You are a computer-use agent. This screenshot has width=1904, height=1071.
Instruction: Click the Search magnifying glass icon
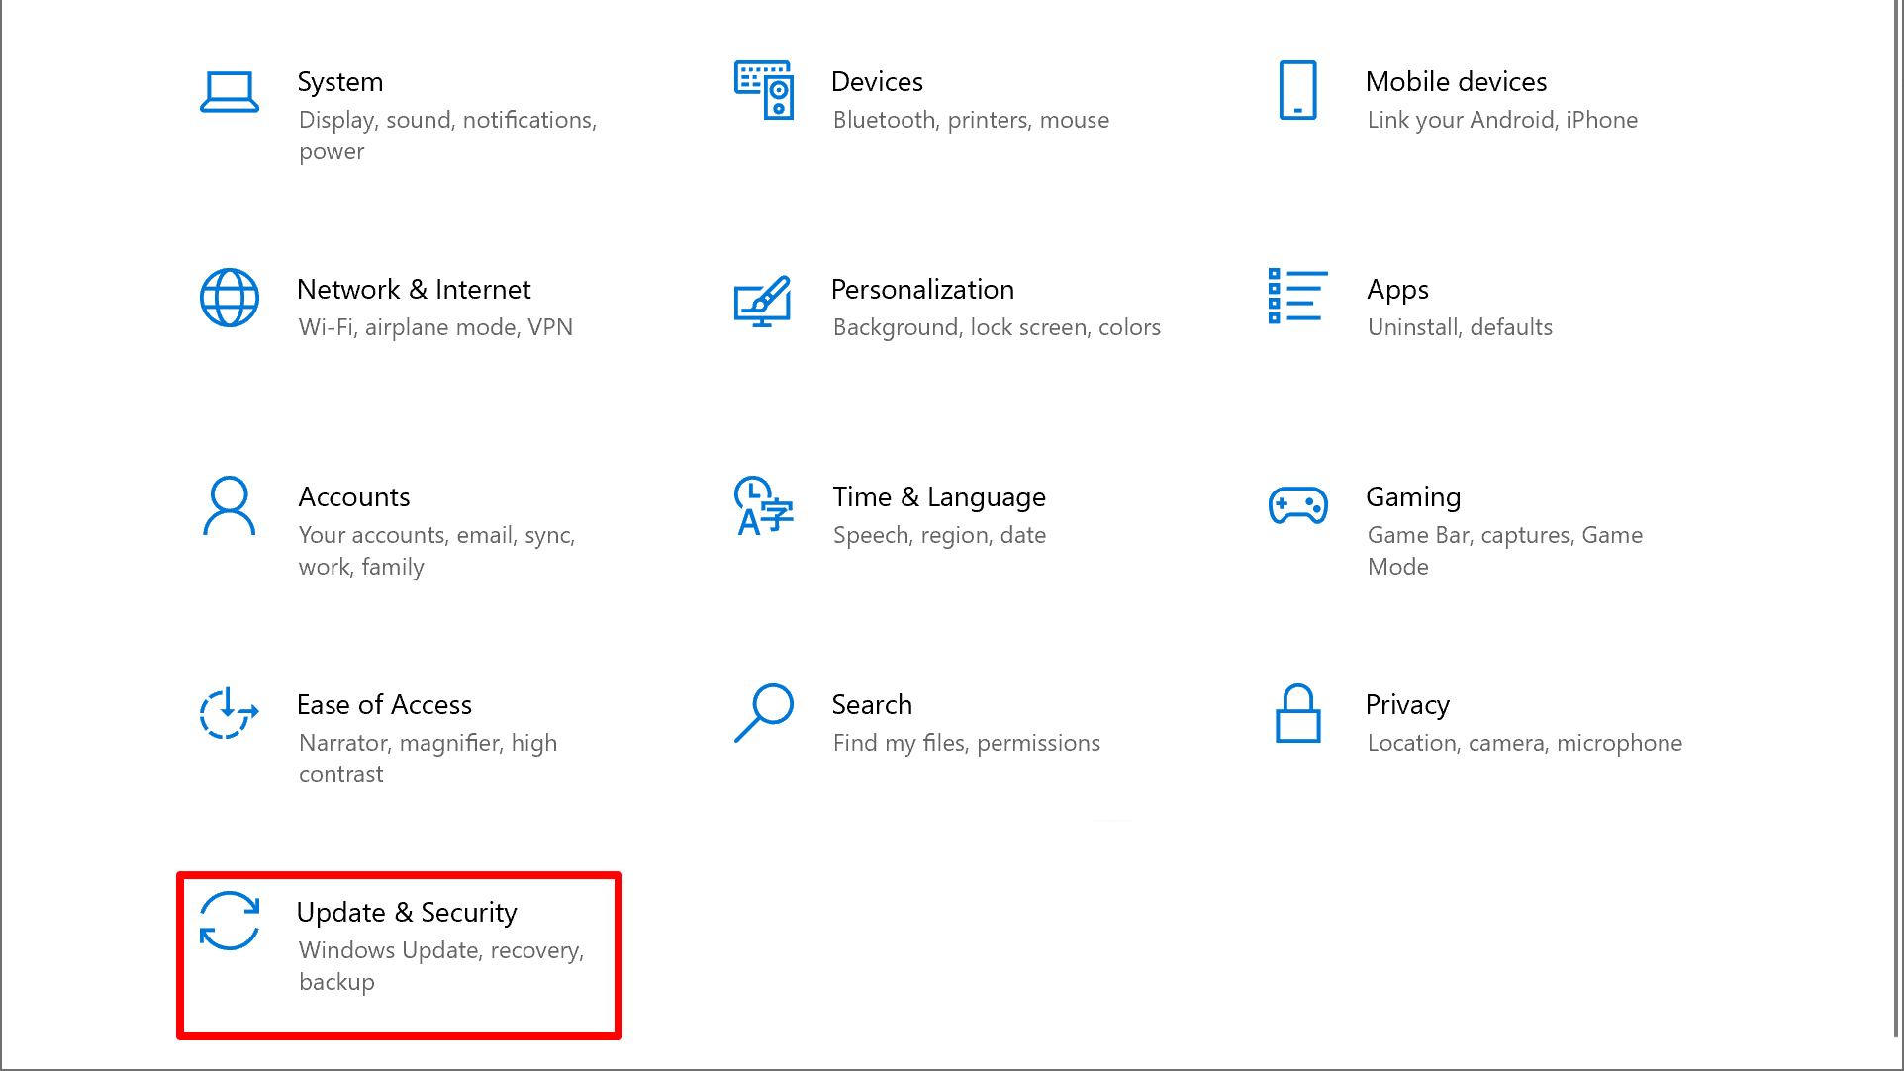click(x=763, y=713)
